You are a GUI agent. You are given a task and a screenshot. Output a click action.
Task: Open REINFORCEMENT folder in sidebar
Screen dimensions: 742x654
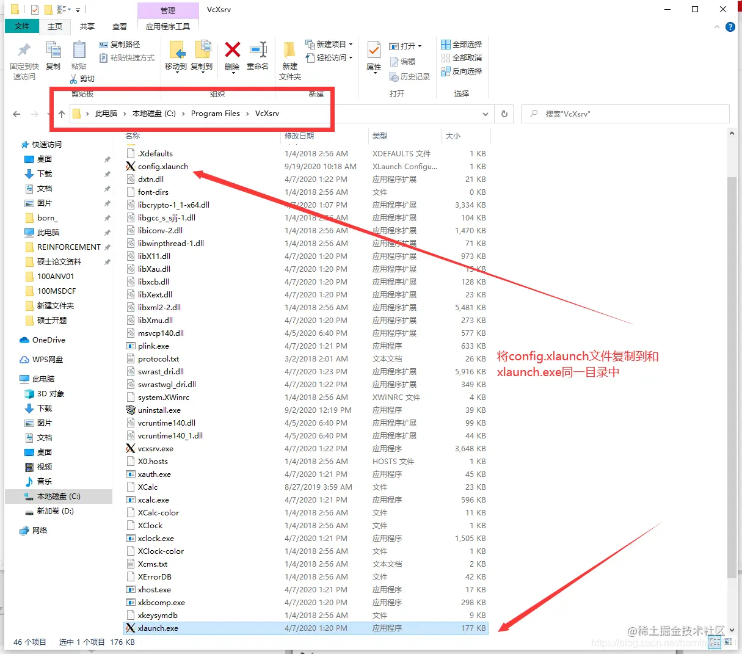68,247
